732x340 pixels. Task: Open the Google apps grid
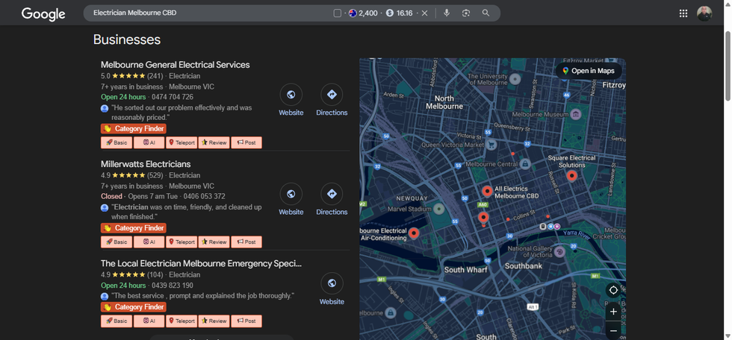point(683,13)
